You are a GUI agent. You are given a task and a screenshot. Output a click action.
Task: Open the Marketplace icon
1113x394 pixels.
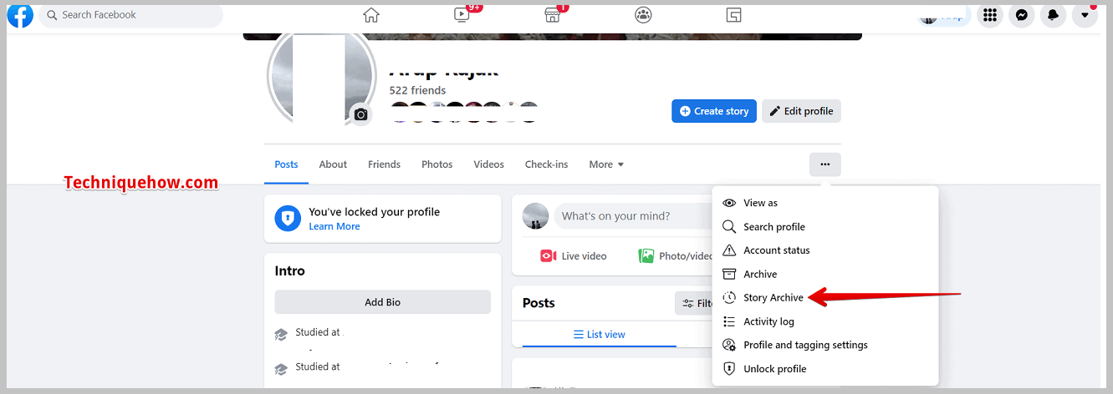[553, 14]
